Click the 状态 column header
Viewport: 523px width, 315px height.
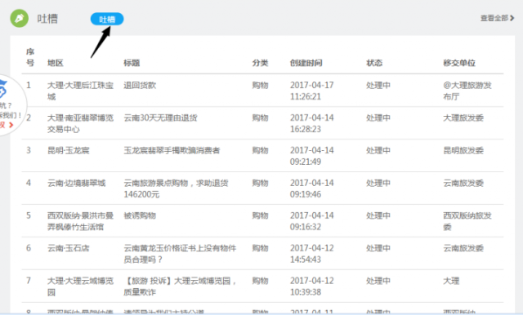(x=374, y=63)
